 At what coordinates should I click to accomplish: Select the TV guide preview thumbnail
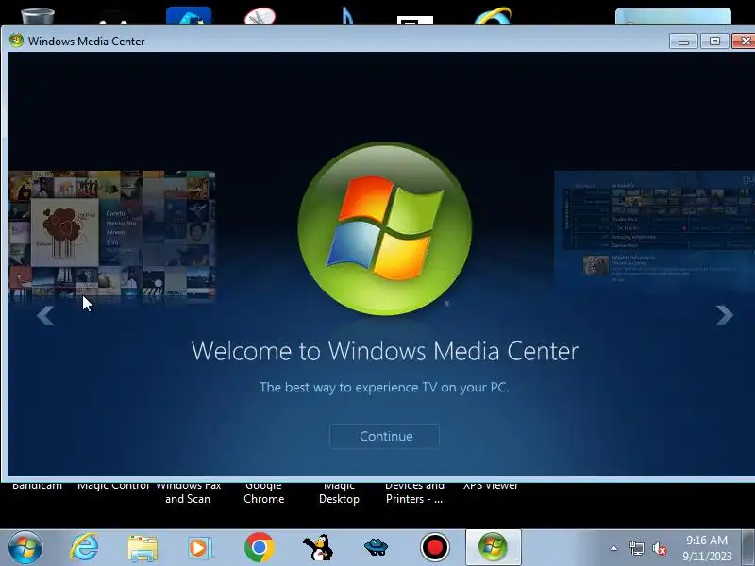pos(654,230)
